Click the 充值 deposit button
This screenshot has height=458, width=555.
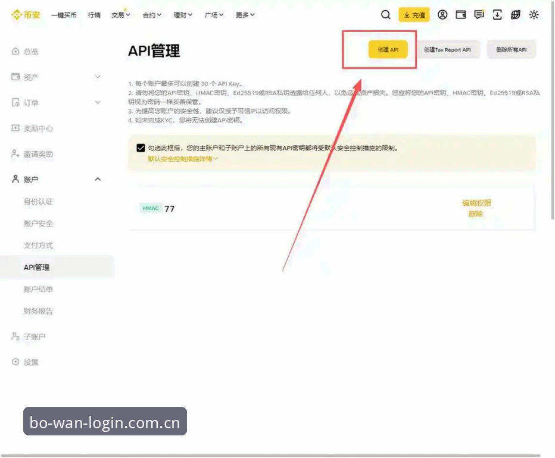pyautogui.click(x=414, y=15)
